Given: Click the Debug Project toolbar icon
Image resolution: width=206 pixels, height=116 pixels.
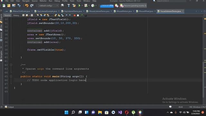Looking at the screenshot, I should click(x=86, y=5).
